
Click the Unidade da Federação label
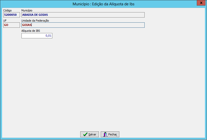tap(35, 21)
